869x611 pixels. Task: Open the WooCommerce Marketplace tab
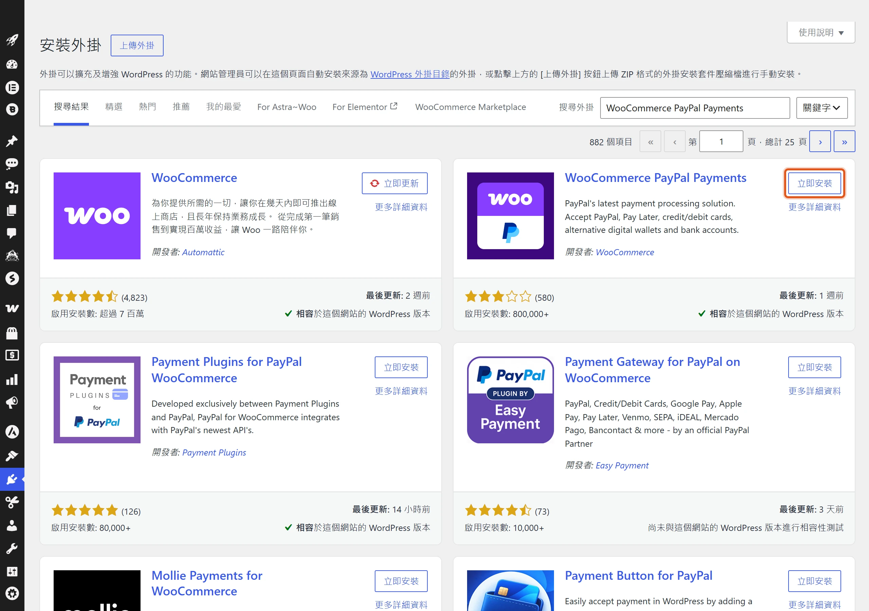pos(470,107)
